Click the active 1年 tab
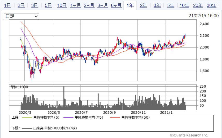The image size is (222, 138). click(x=130, y=5)
